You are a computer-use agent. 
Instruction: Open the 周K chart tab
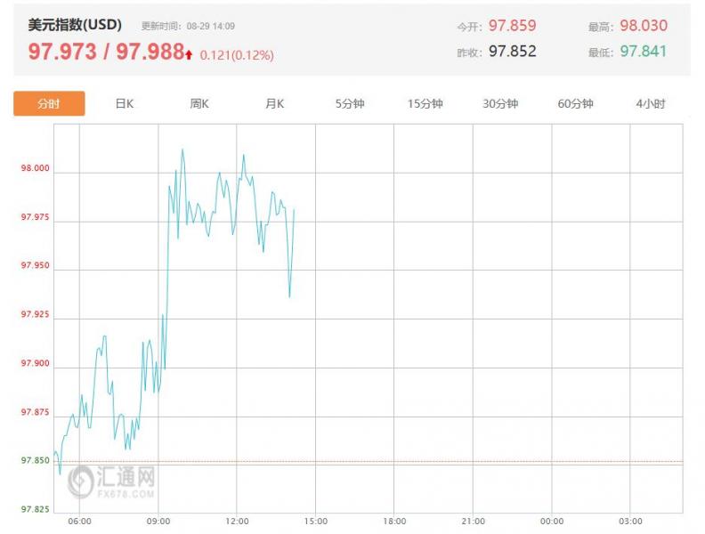point(199,103)
